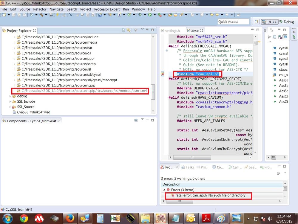Open Chrome from the taskbar
The width and height of the screenshot is (298, 224).
click(x=24, y=218)
